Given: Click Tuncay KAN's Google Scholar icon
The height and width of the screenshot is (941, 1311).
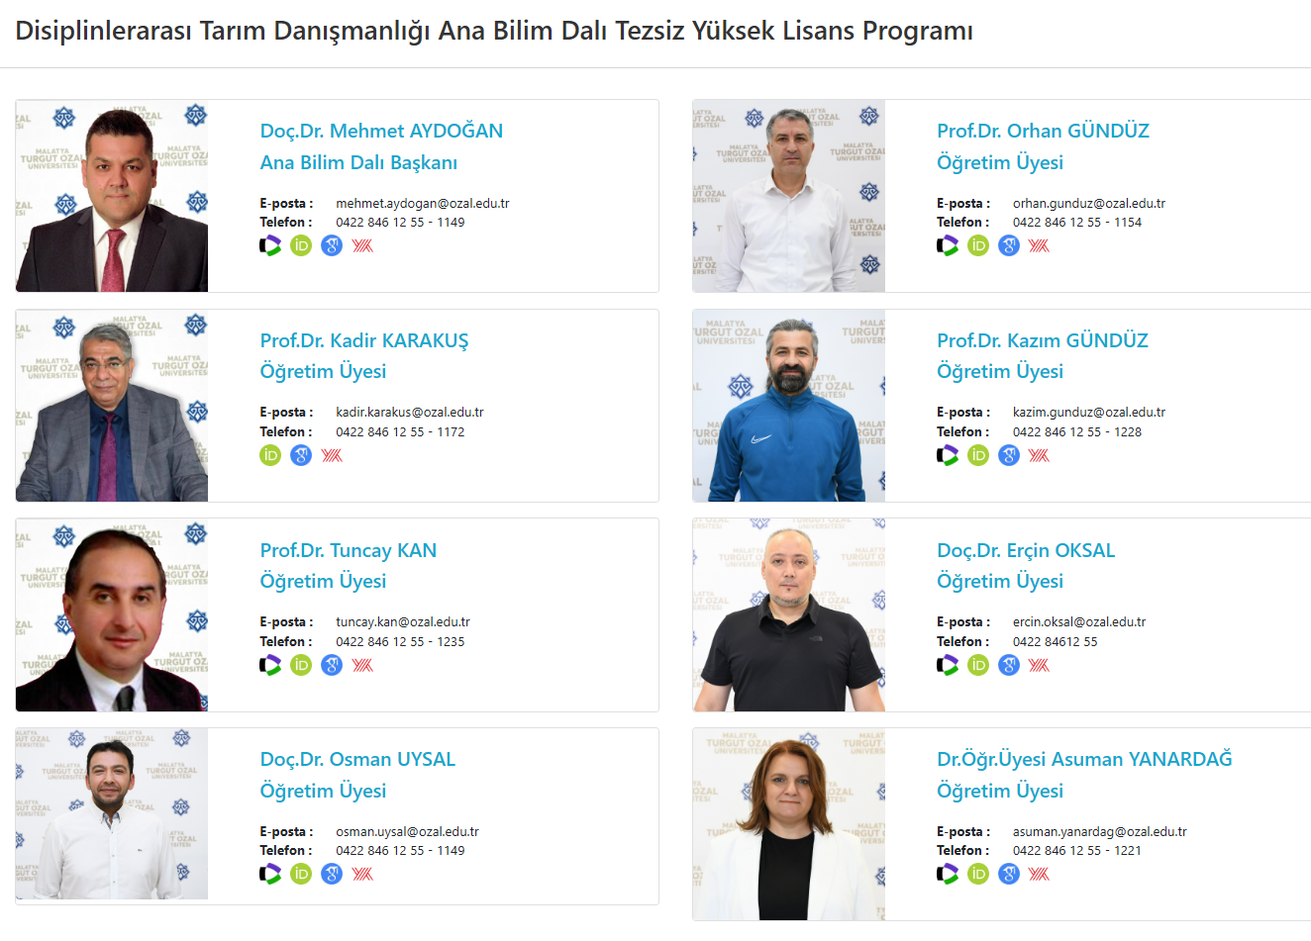Looking at the screenshot, I should pos(332,665).
